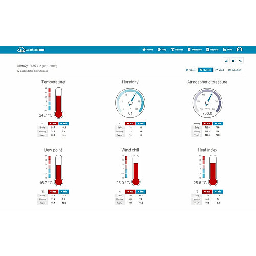Viewport: 256px width, 256px height.
Task: Click the bar chart statistics icon button
Action: 226,61
